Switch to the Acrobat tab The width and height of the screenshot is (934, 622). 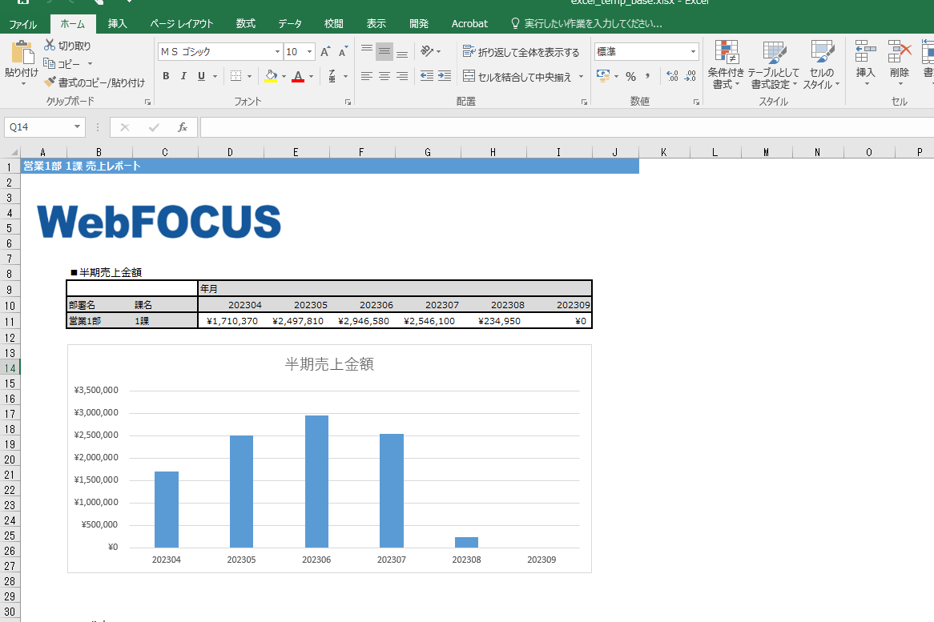pos(469,24)
